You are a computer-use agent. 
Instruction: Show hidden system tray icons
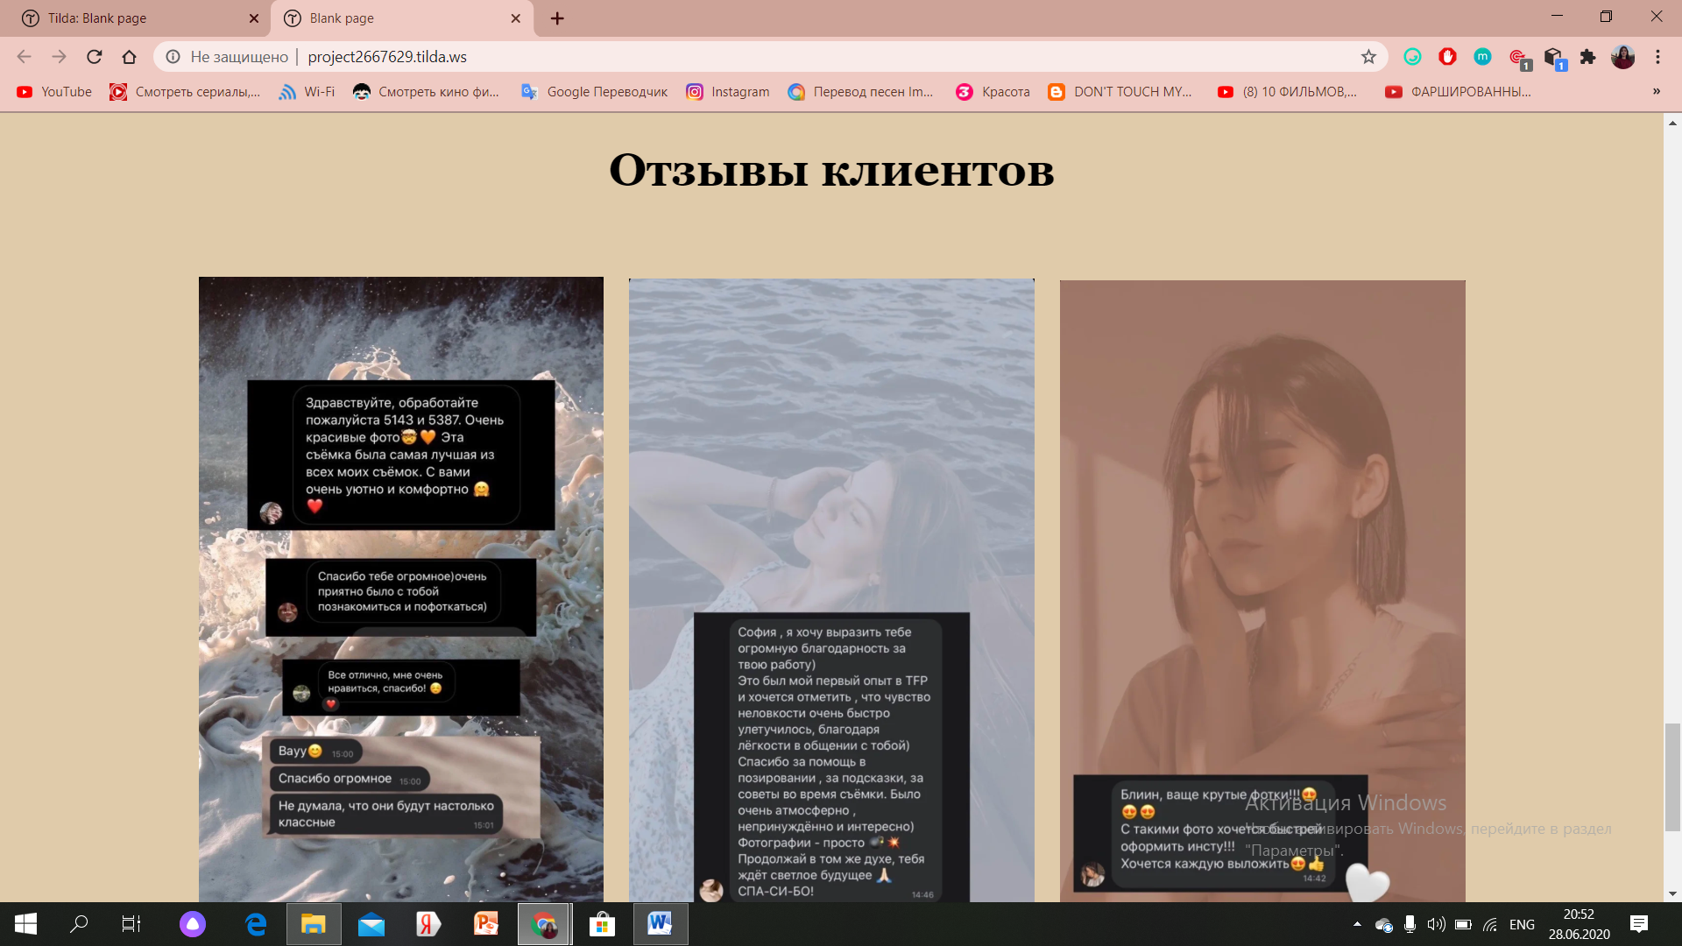pos(1357,924)
